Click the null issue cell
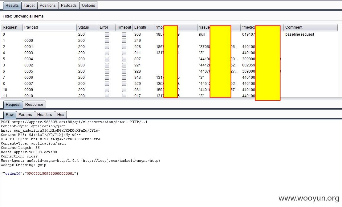Screen dimensions: 342x207 coord(202,34)
